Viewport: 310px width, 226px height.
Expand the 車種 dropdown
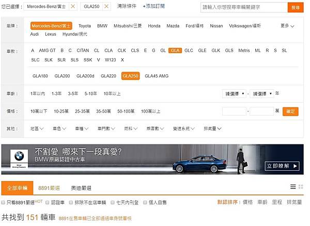[82, 128]
